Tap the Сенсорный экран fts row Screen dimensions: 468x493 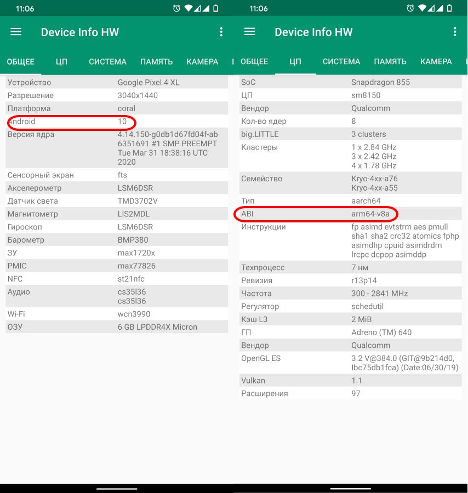coord(117,175)
